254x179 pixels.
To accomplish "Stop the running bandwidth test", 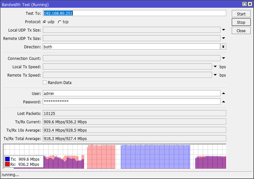I will pyautogui.click(x=241, y=22).
